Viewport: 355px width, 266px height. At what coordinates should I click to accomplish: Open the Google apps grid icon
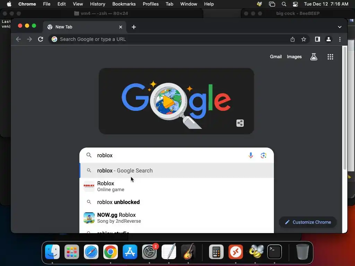[330, 57]
